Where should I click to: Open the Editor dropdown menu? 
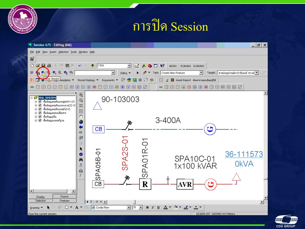(125, 73)
